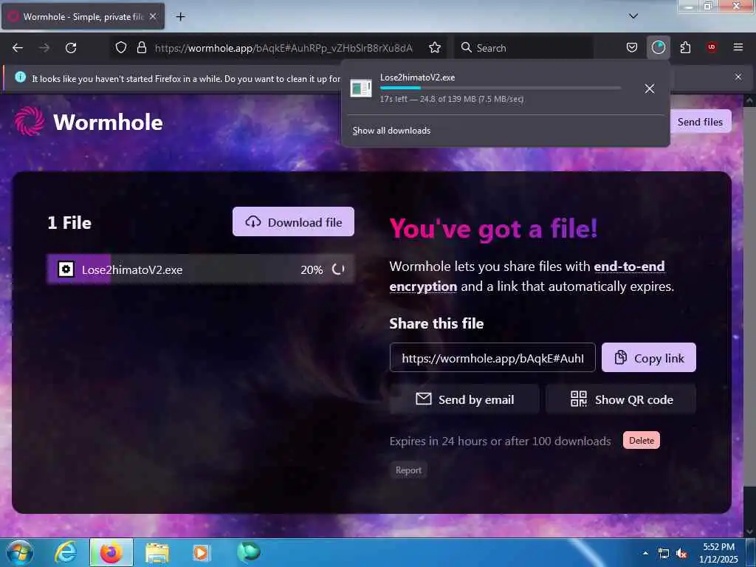Screen dimensions: 756x567
Task: Open the uBlock Origin extension icon
Action: (712, 47)
